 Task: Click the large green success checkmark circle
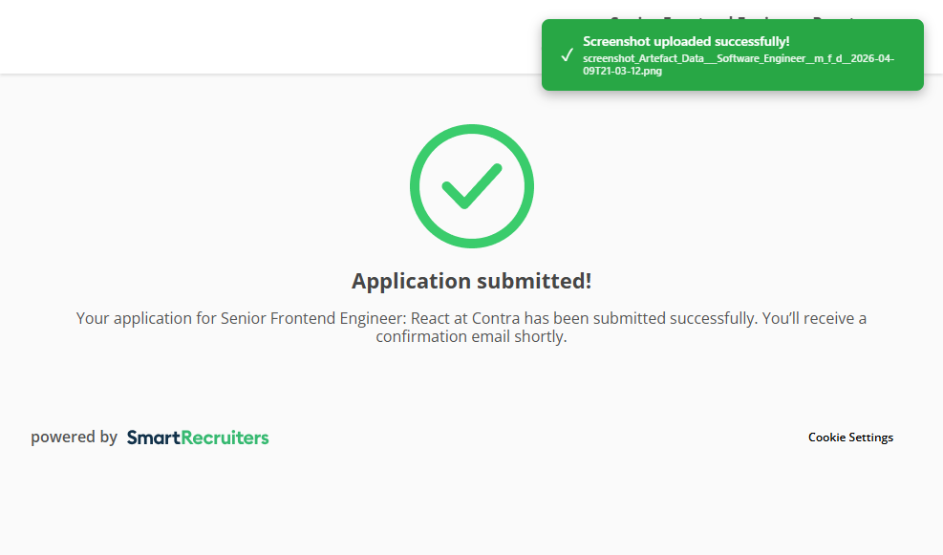[x=471, y=186]
